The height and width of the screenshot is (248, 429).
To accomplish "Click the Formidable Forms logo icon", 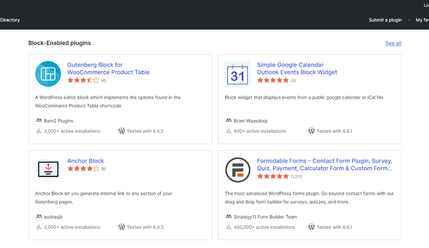I will click(238, 170).
